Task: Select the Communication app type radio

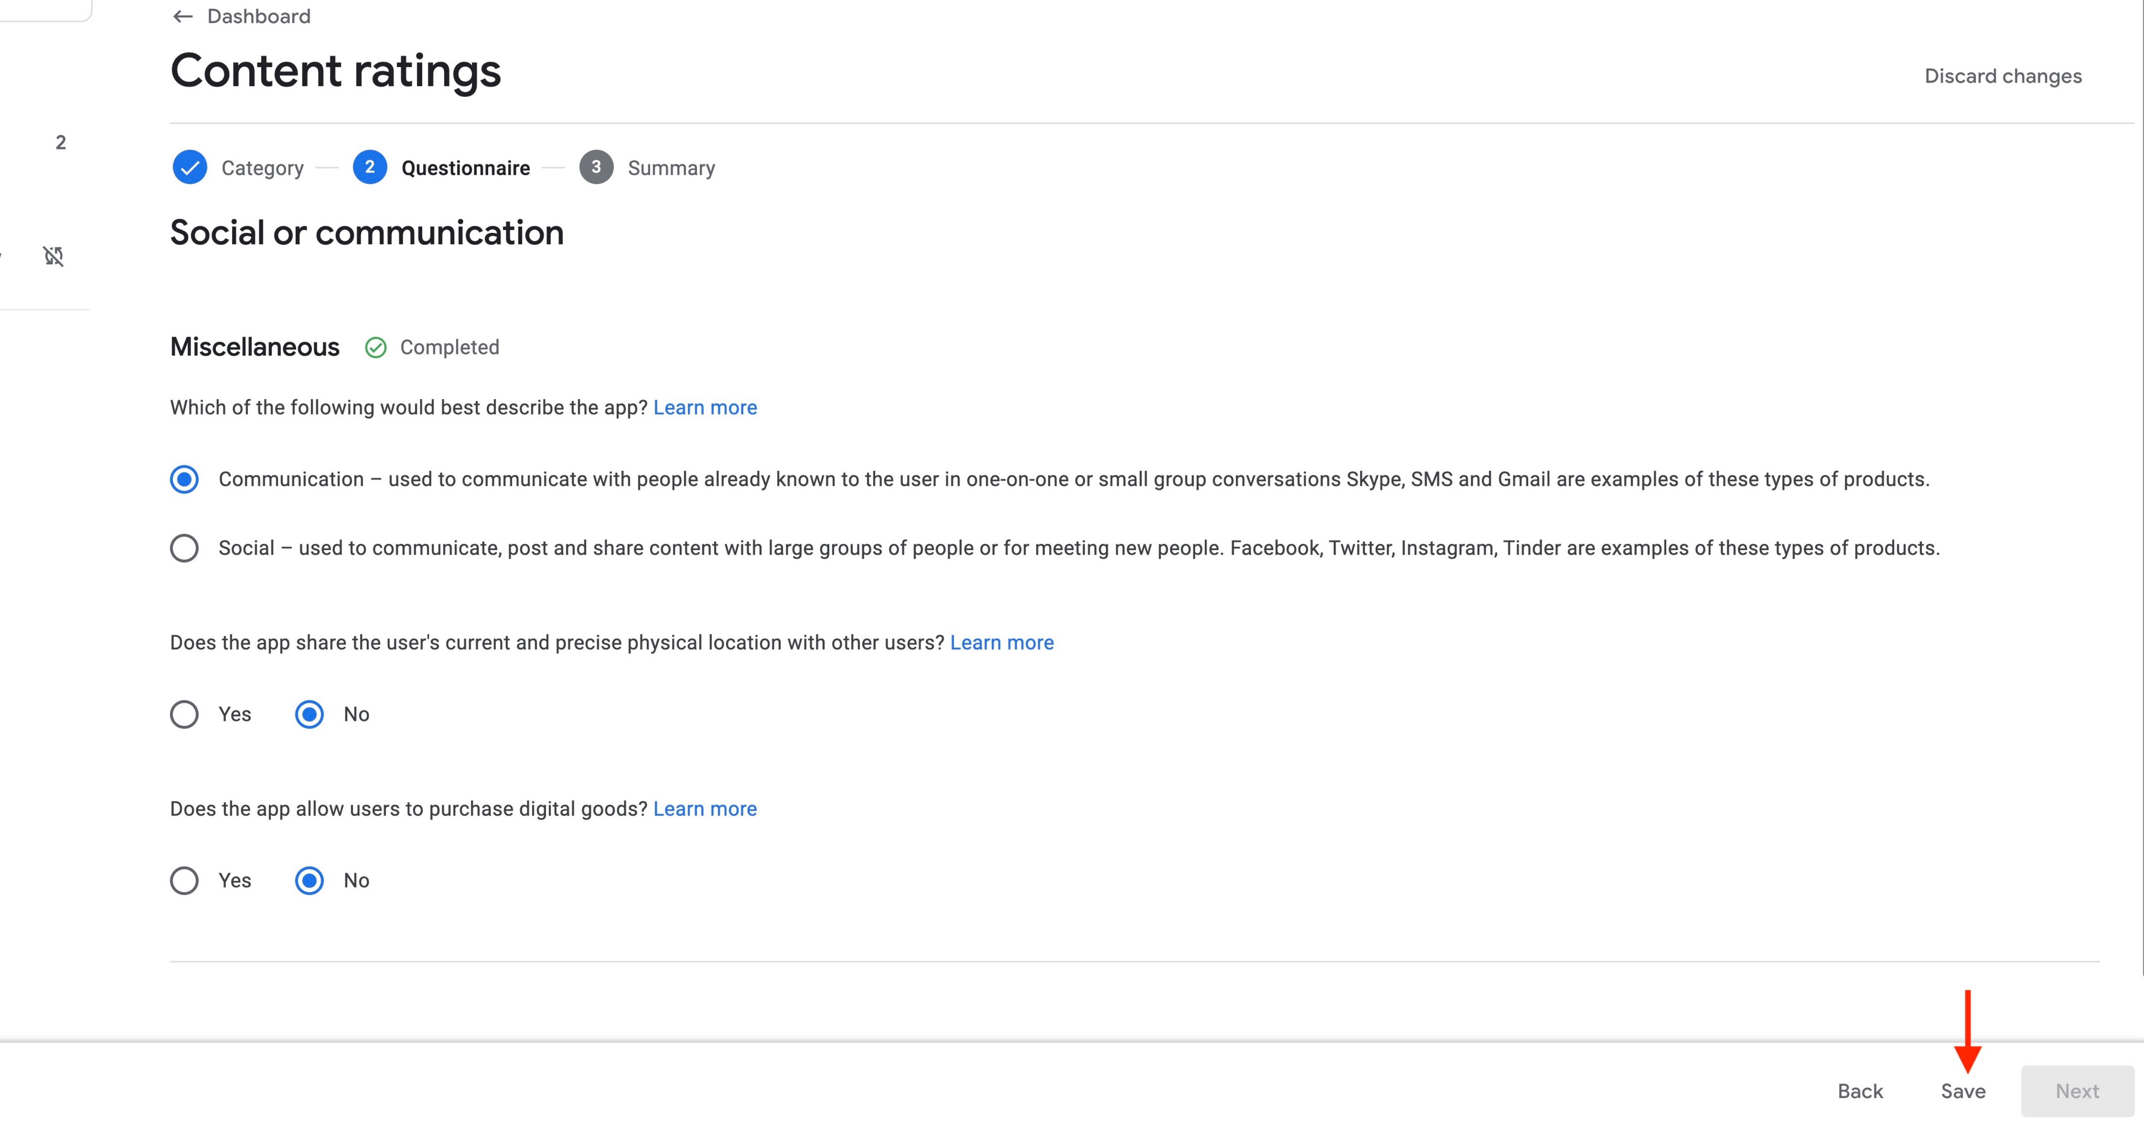Action: tap(184, 479)
